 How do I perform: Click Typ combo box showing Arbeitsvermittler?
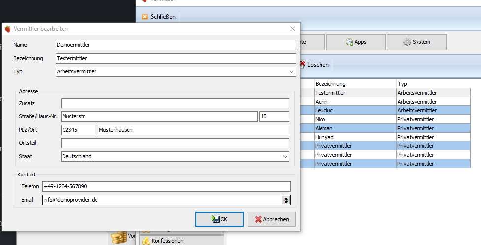176,71
